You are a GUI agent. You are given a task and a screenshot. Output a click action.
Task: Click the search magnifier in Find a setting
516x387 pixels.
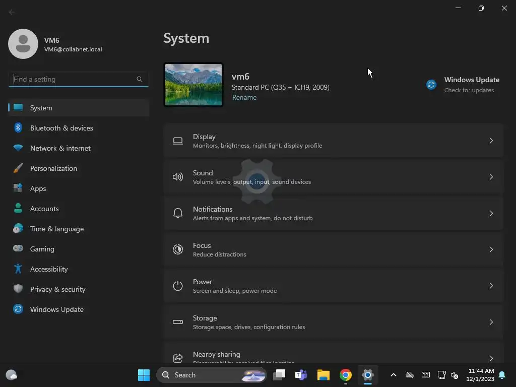coord(140,79)
